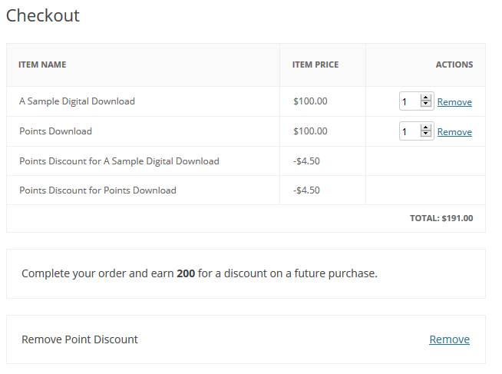
Task: Select the A Sample Digital Download item name
Action: (x=77, y=101)
